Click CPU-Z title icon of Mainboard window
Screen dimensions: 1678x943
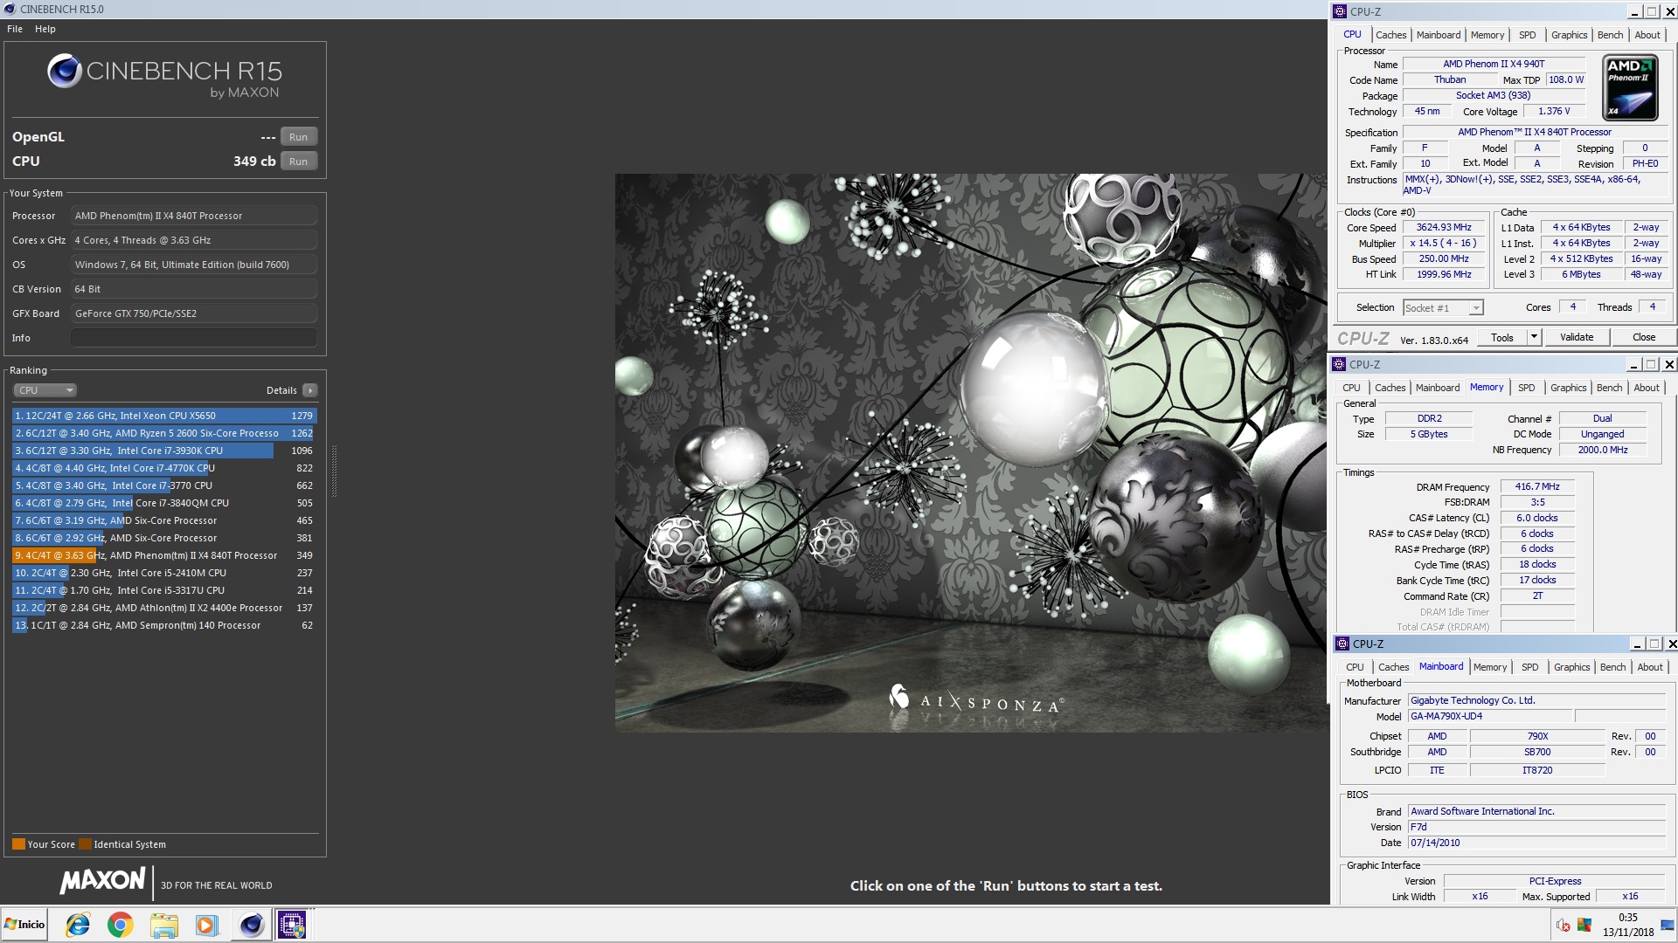coord(1342,644)
